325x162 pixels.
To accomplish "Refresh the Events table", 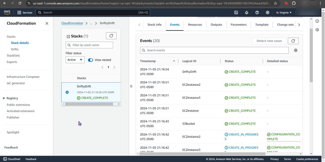I will pos(293,41).
